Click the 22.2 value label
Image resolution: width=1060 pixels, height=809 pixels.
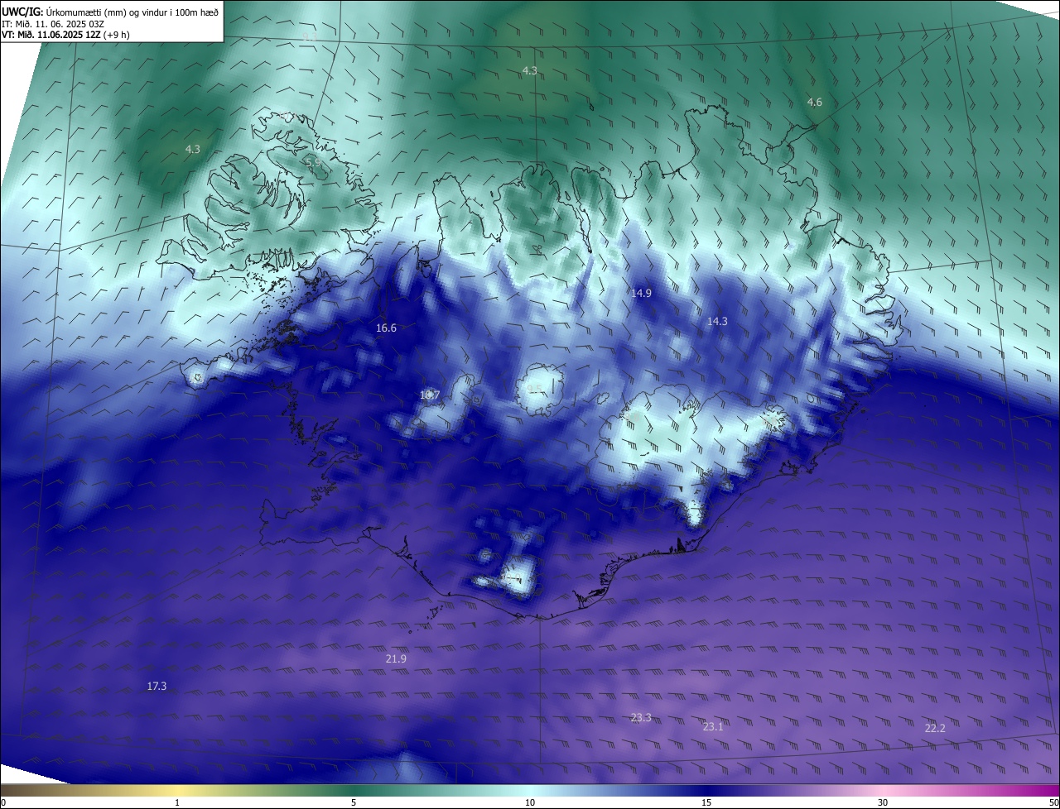tap(935, 728)
